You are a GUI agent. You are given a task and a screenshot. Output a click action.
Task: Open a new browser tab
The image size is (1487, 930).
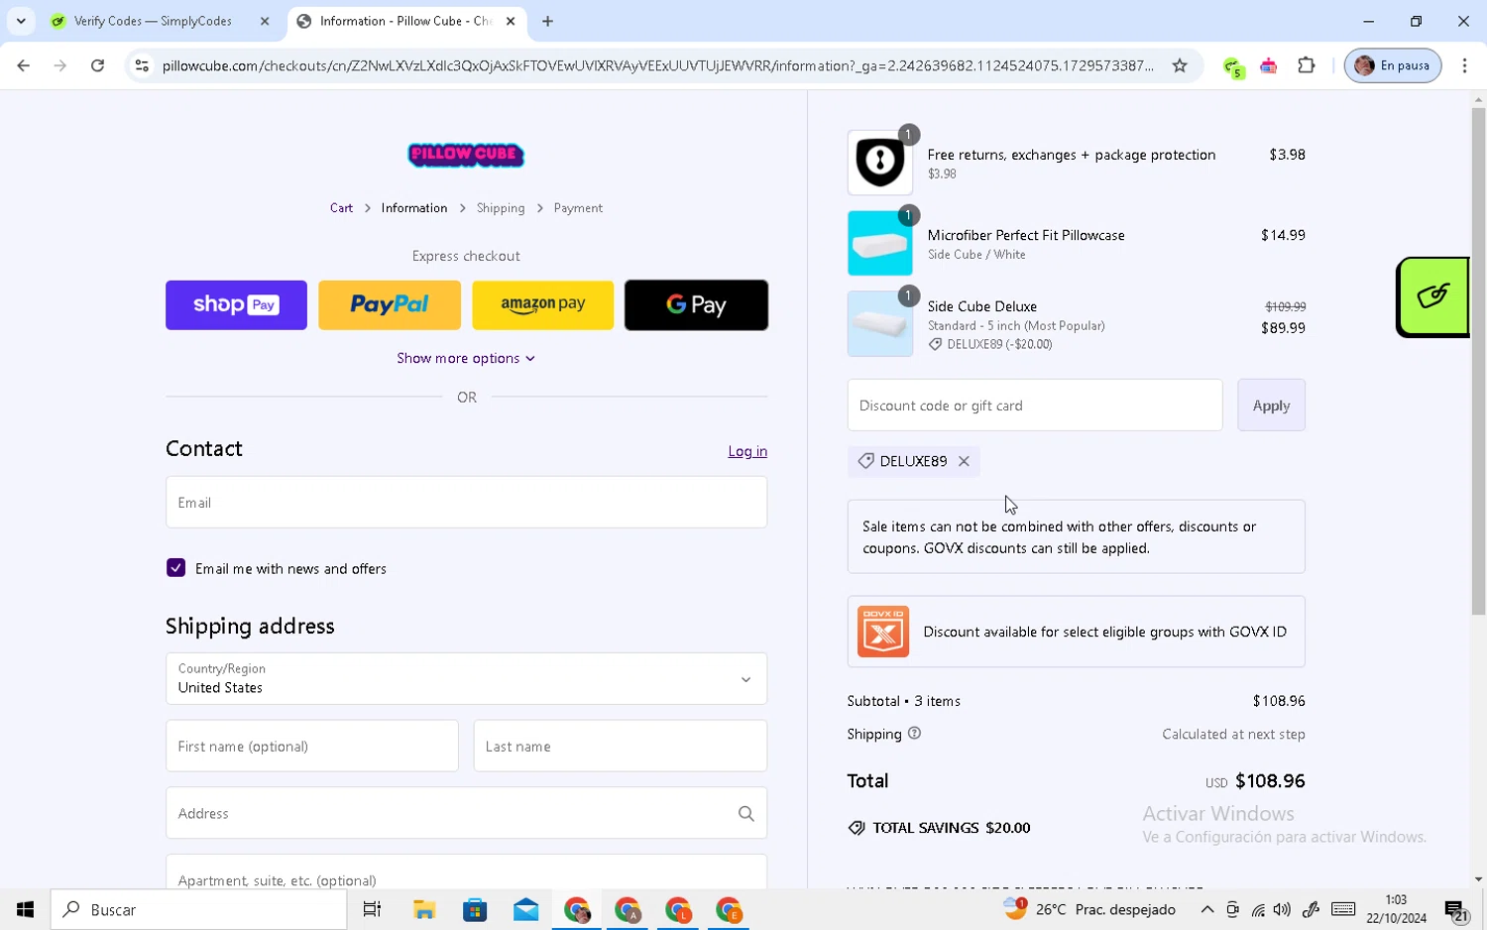coord(547,21)
